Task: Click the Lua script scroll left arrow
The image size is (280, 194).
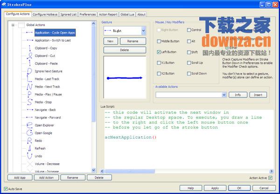Action: coord(102,171)
